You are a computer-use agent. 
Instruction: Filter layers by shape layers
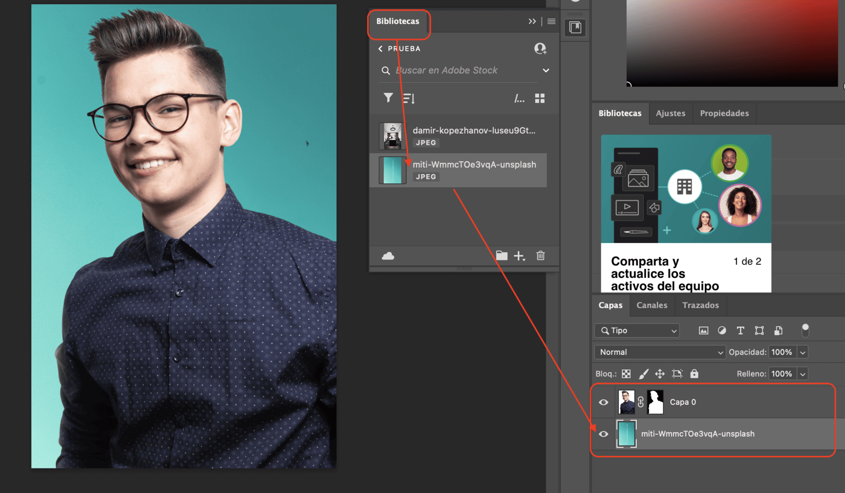click(x=759, y=330)
